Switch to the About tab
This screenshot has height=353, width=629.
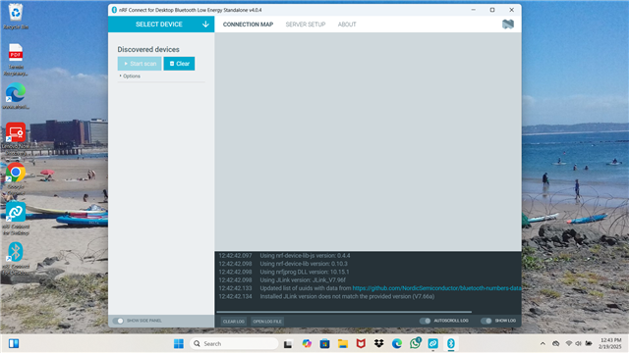(347, 25)
